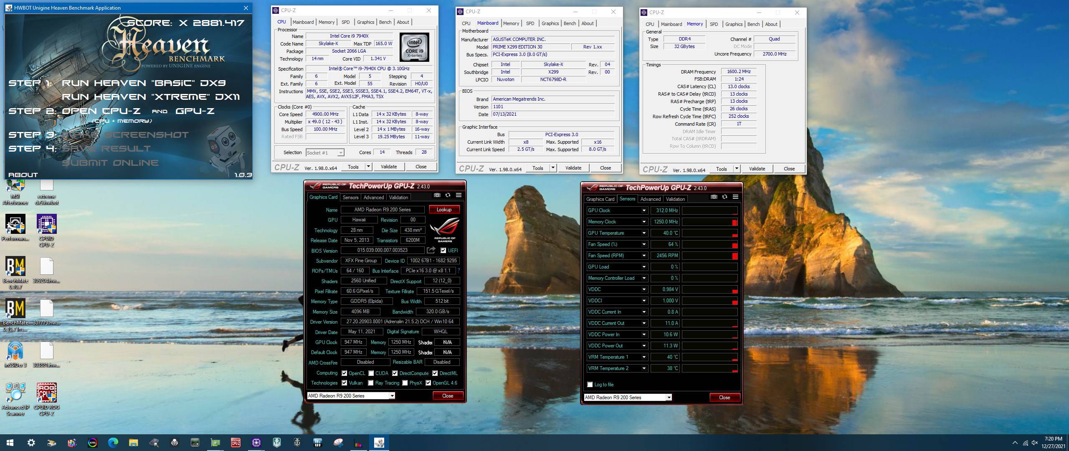
Task: Open the Fan Speed (RPM) sensor dropdown
Action: click(x=643, y=256)
